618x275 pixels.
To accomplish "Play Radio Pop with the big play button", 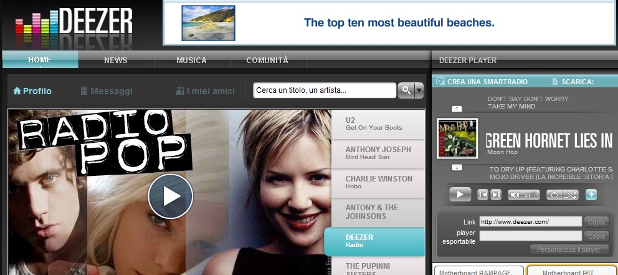I will point(171,196).
